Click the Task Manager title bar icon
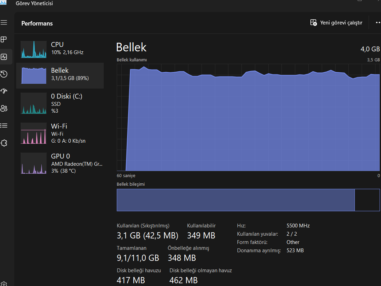 pyautogui.click(x=4, y=2)
